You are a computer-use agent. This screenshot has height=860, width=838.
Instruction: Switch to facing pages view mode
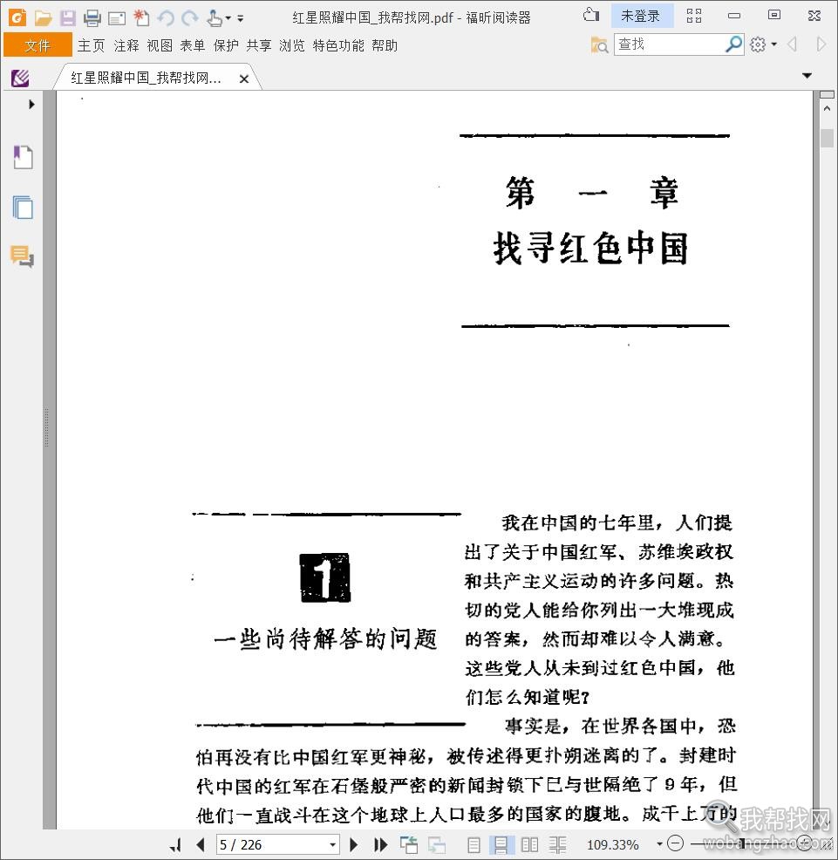pyautogui.click(x=529, y=845)
